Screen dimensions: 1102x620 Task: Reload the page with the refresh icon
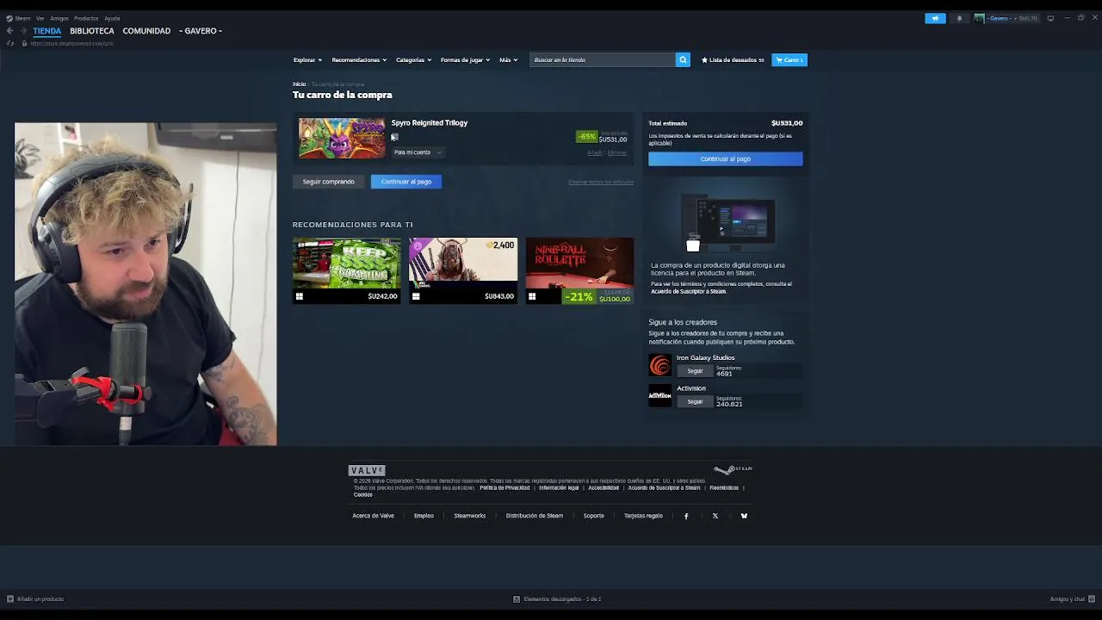click(x=10, y=43)
